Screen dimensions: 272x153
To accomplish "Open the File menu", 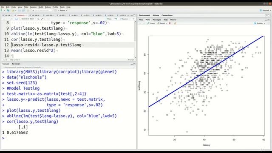I will 3,7.
